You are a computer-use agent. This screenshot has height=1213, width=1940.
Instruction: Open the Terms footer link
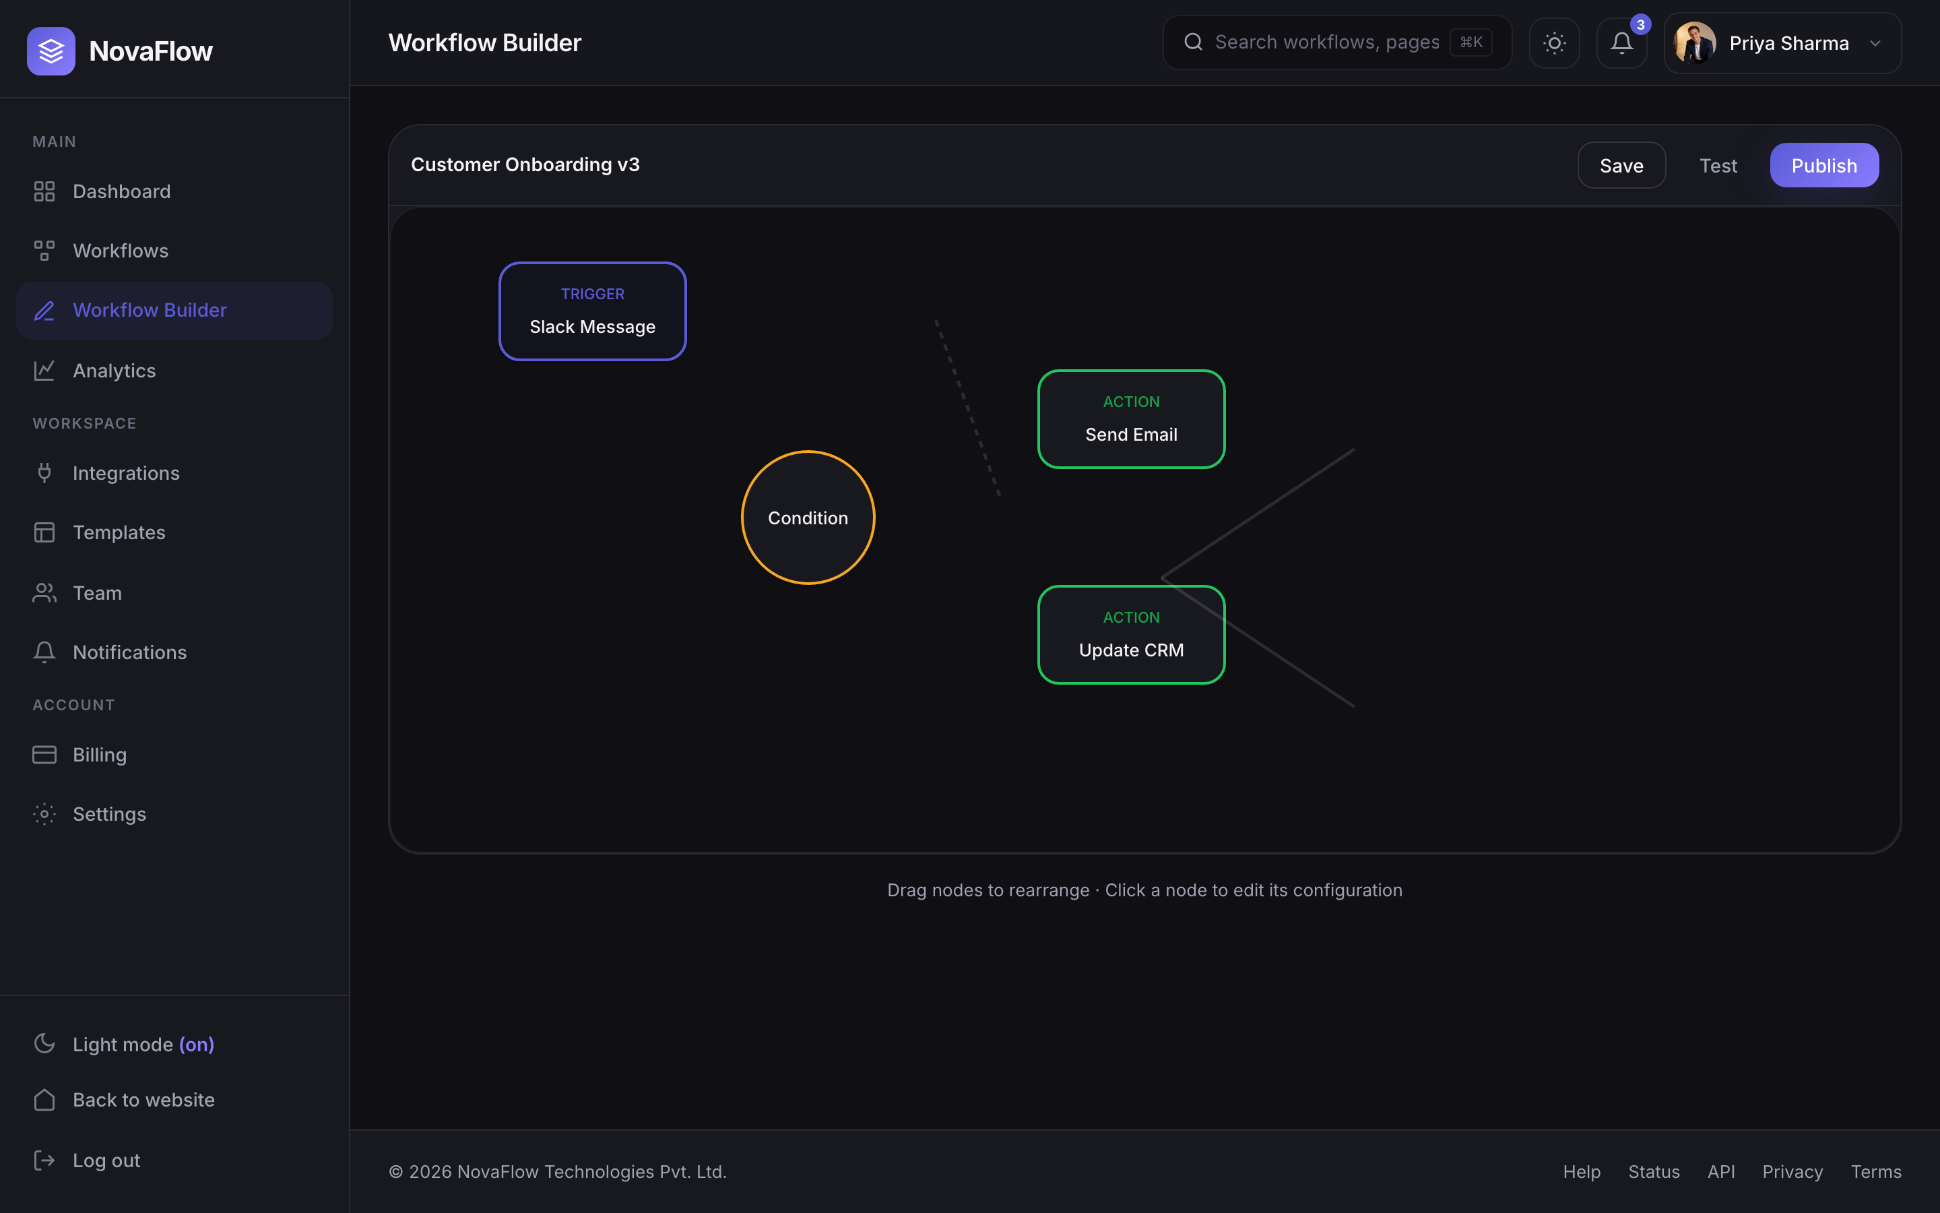[1876, 1171]
